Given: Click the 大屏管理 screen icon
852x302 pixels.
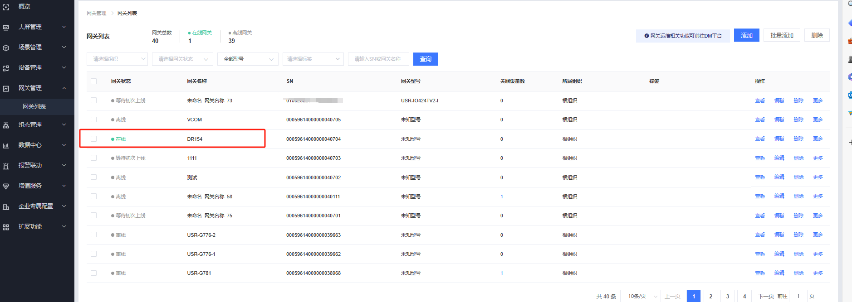Looking at the screenshot, I should pos(6,27).
